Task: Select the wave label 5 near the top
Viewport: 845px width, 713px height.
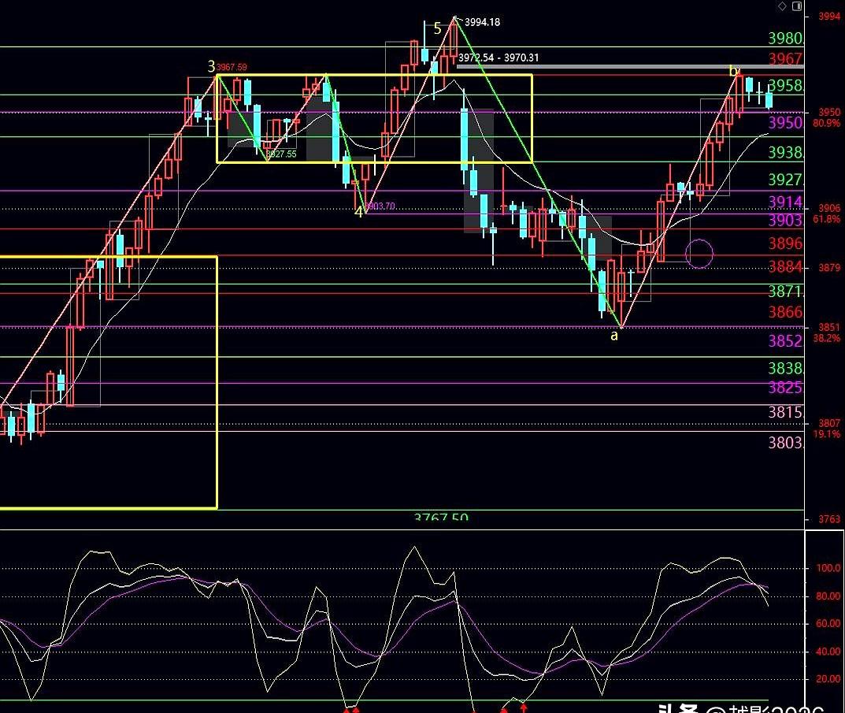Action: click(437, 28)
